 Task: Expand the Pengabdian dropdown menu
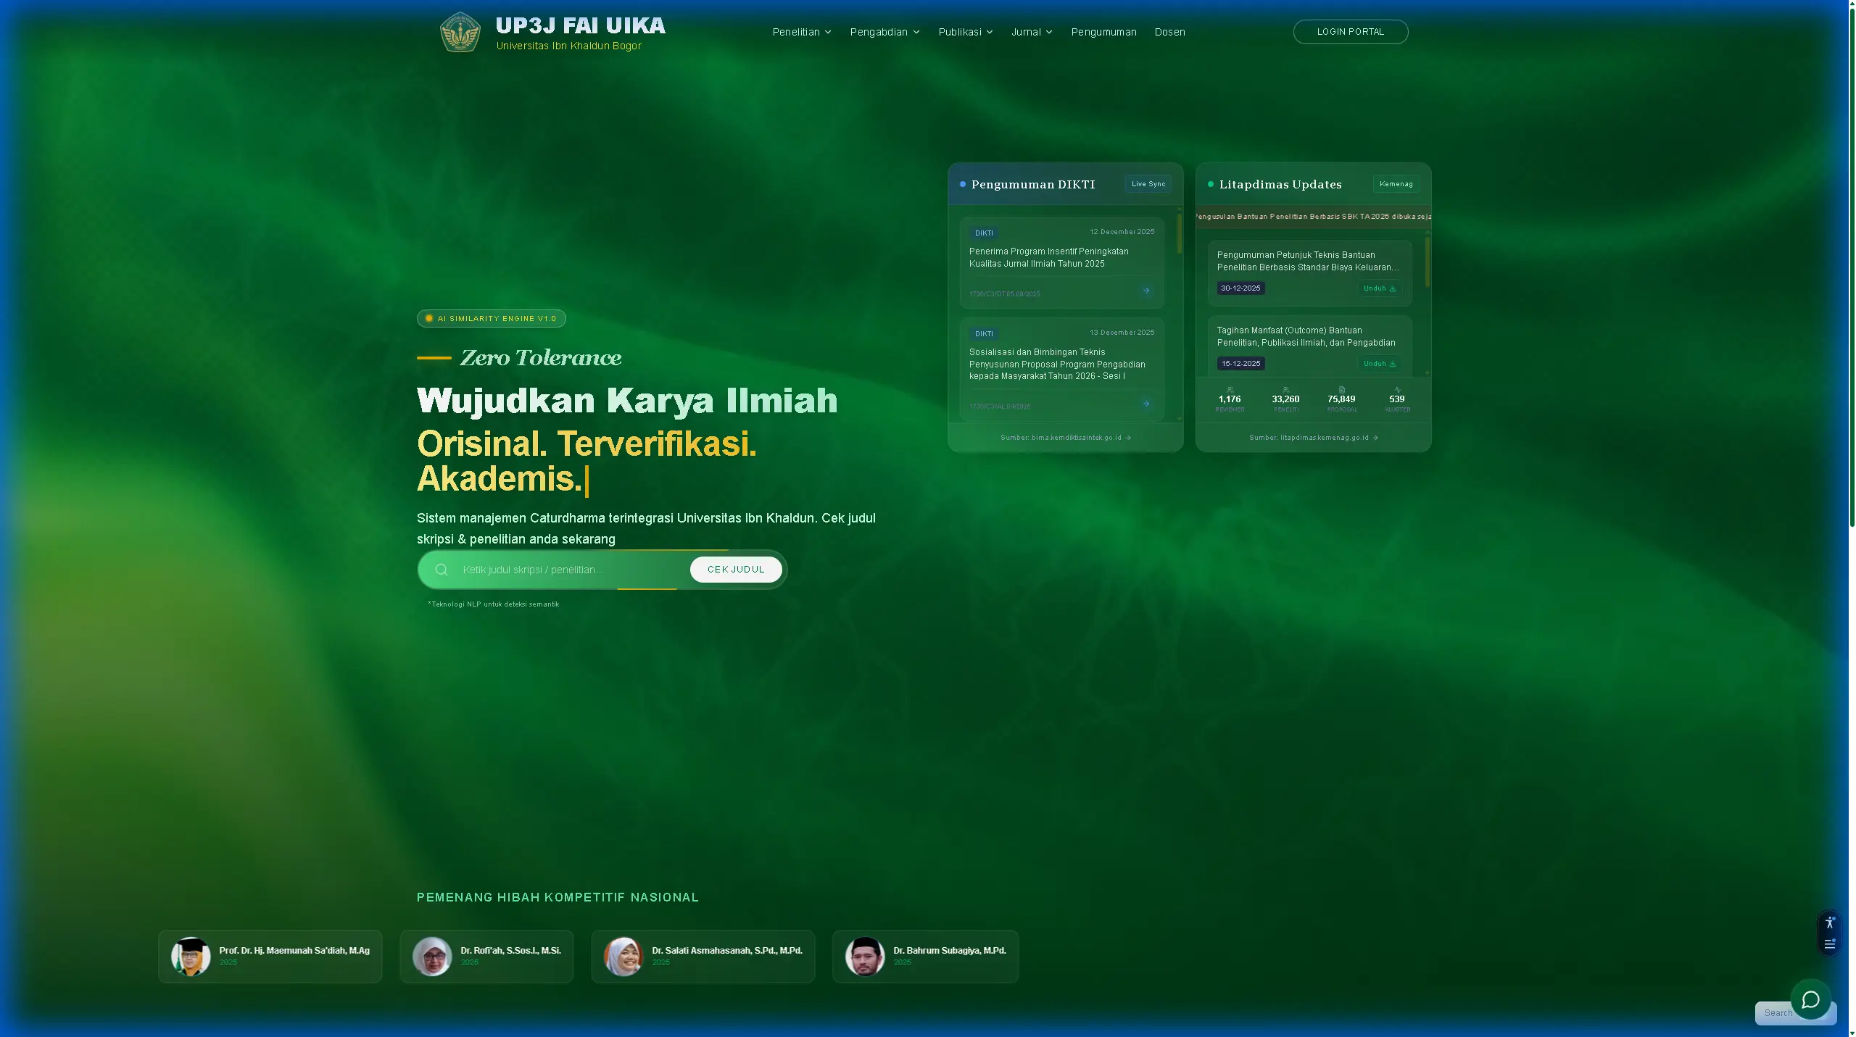coord(884,32)
